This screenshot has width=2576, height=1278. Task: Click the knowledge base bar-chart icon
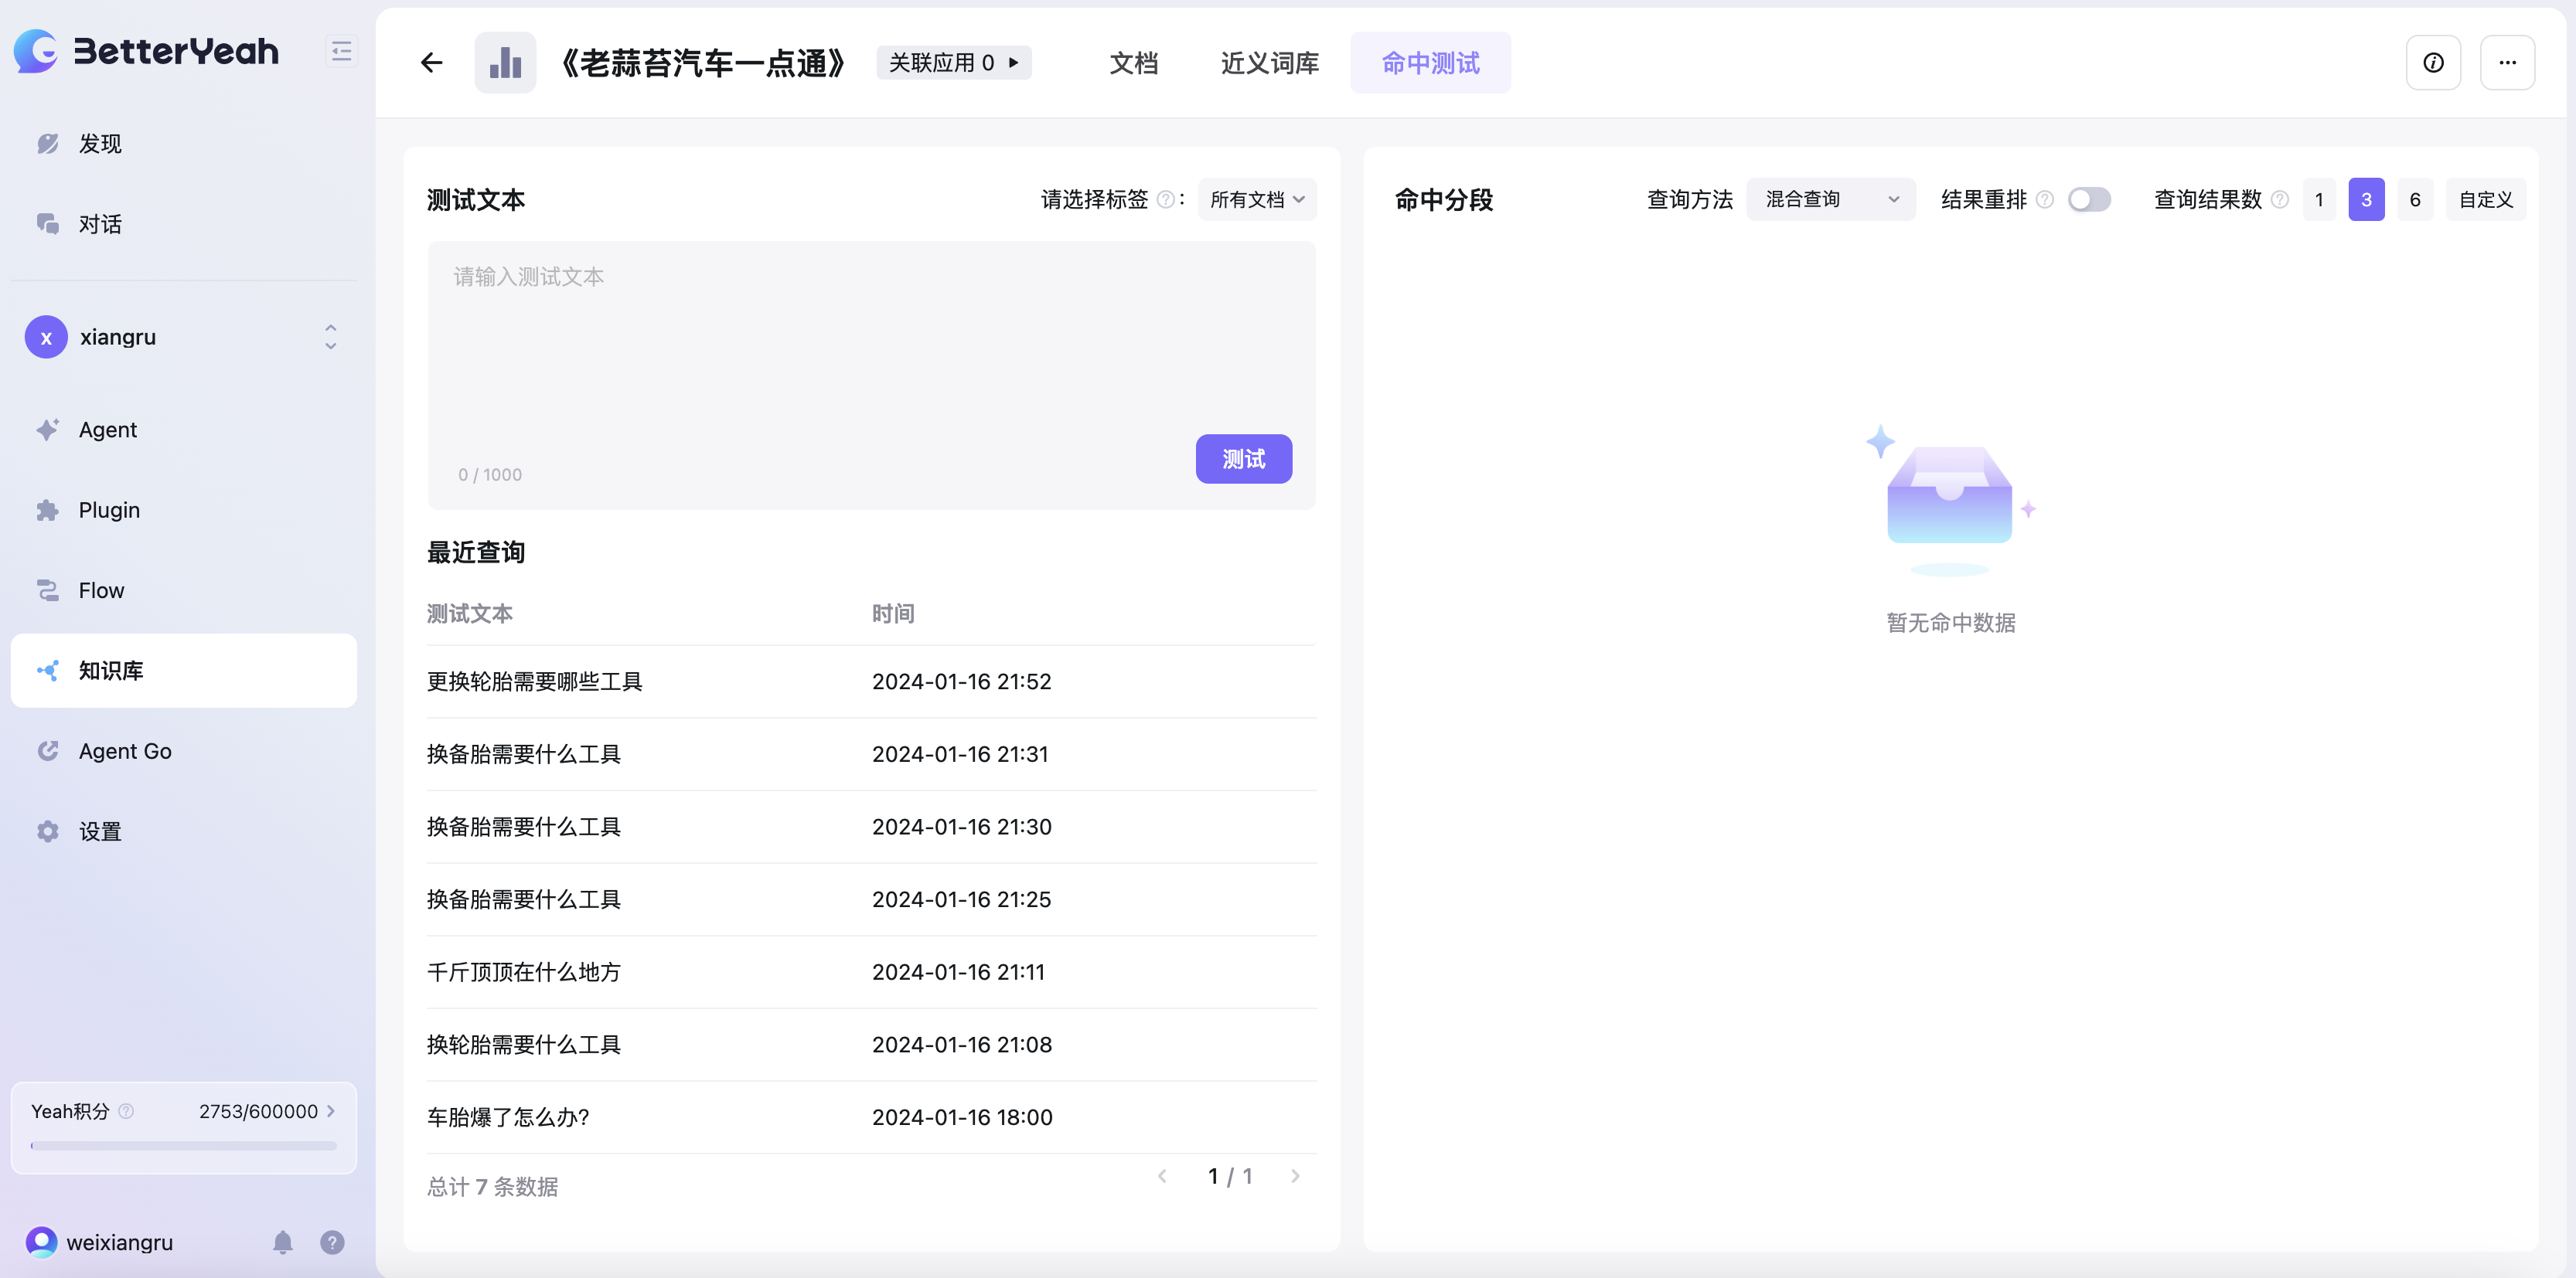point(505,63)
